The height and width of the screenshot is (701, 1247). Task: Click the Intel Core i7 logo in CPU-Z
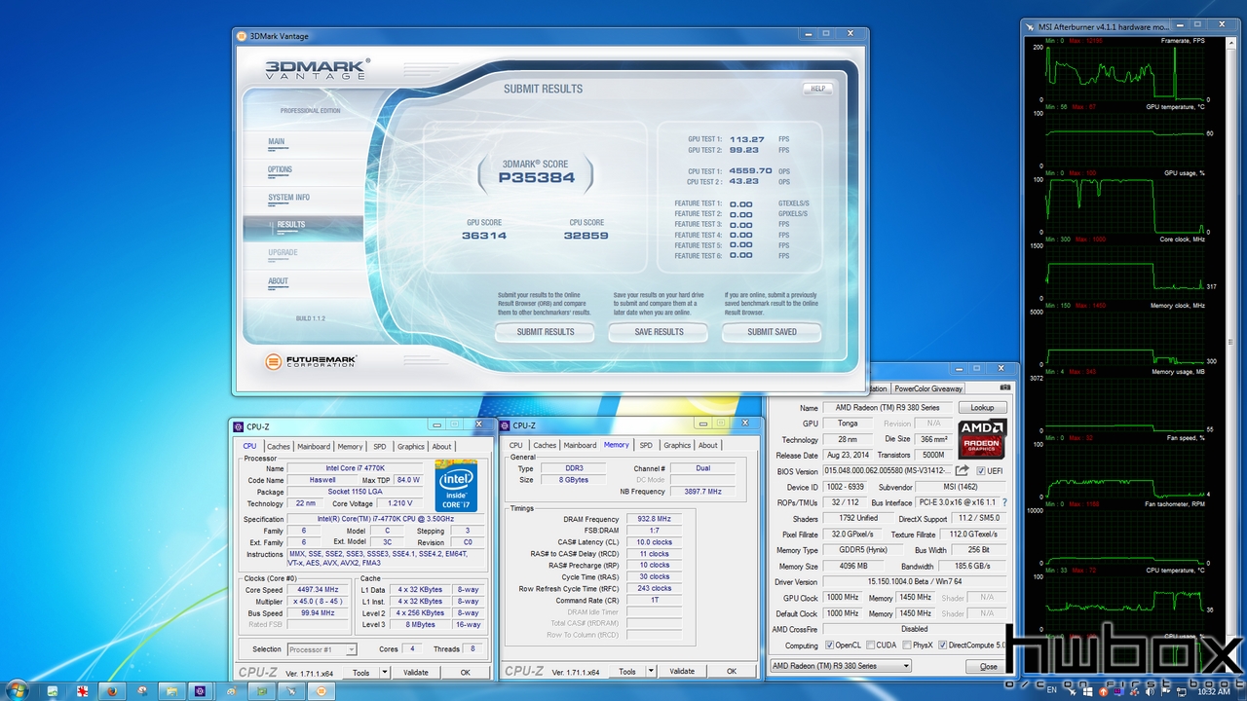click(456, 485)
